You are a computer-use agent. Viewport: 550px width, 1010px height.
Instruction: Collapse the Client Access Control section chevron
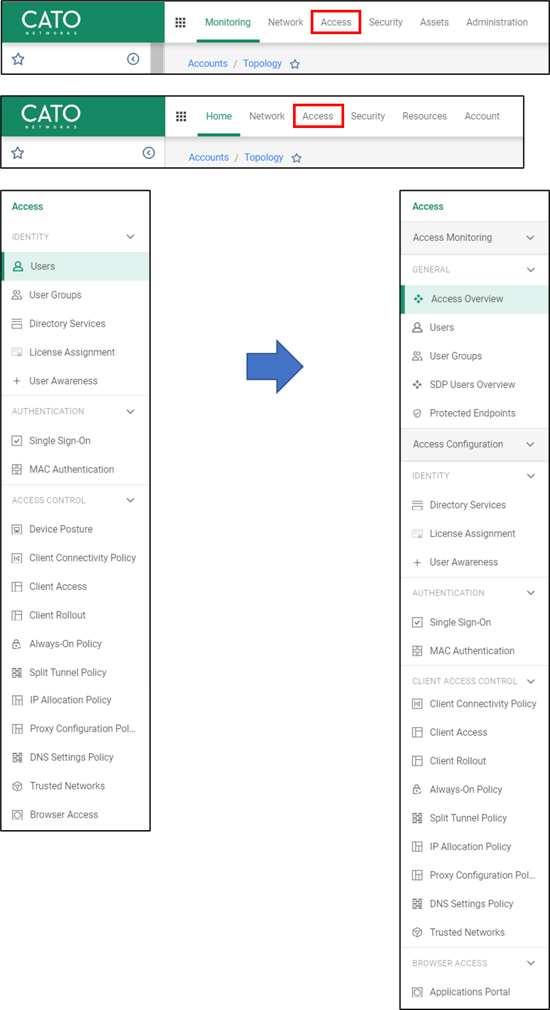point(530,681)
